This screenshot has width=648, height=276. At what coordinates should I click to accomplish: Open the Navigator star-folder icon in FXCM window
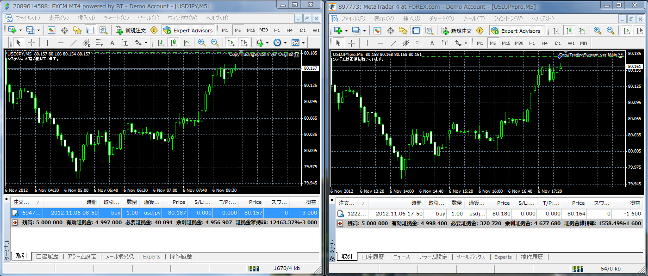point(77,31)
